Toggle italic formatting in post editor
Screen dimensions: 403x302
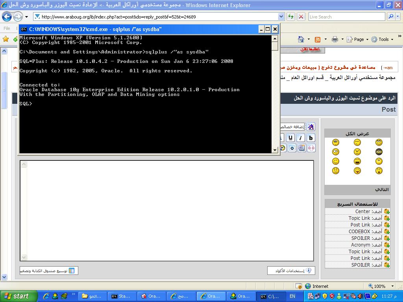point(301,138)
